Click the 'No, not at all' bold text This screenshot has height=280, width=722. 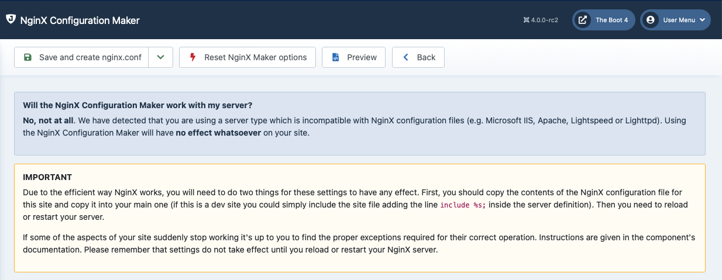pyautogui.click(x=49, y=120)
